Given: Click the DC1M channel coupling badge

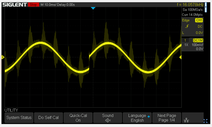Looking at the screenshot, I should coord(198,40).
